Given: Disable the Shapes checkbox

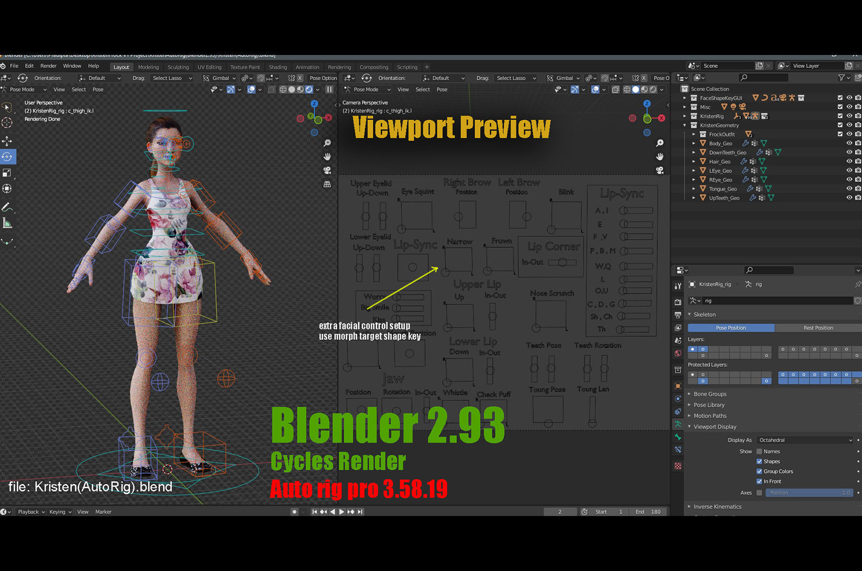Looking at the screenshot, I should pos(759,461).
